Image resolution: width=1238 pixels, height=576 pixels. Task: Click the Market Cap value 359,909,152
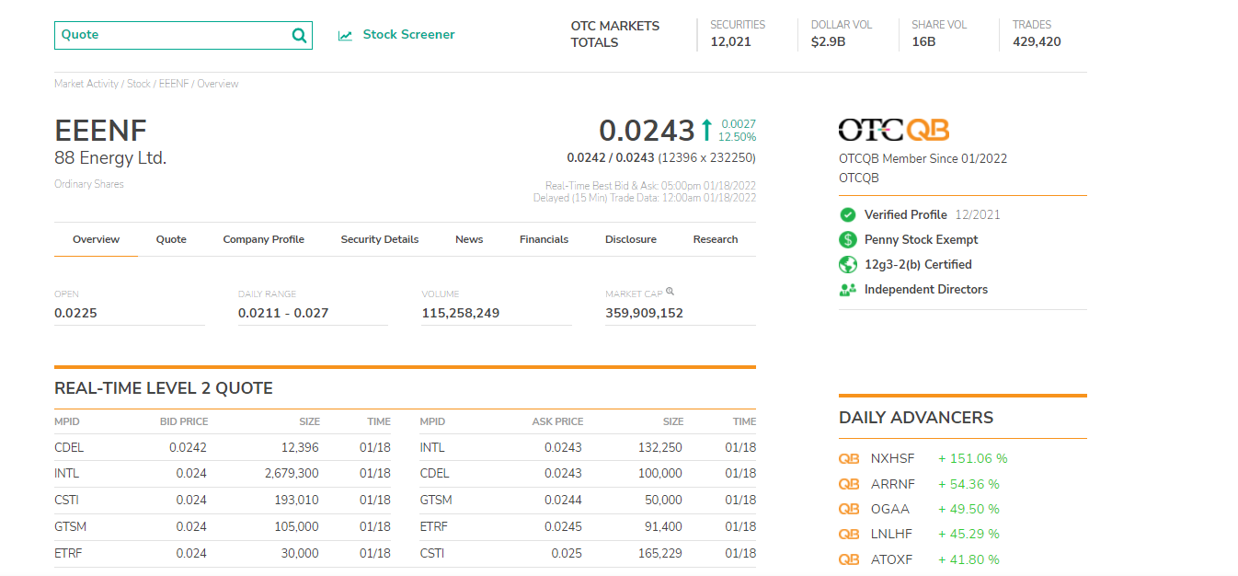pos(645,313)
